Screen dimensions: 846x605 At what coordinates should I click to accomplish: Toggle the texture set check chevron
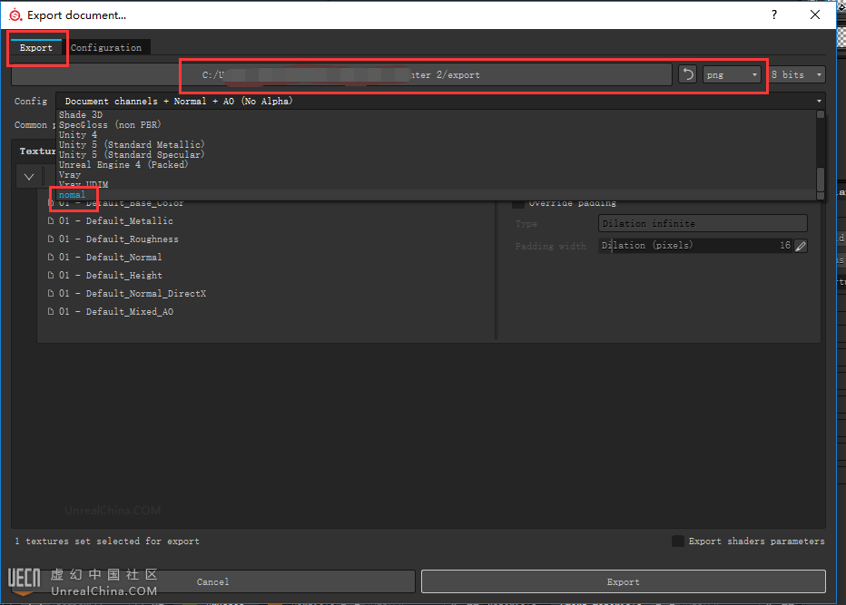tap(29, 177)
